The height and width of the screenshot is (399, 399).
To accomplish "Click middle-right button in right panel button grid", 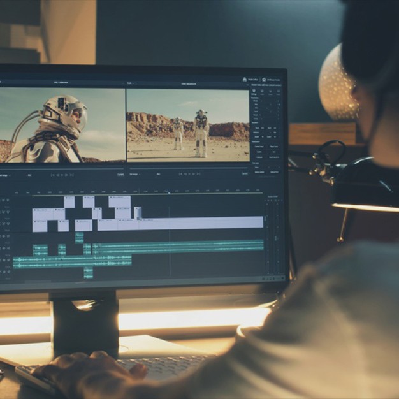I will [274, 152].
